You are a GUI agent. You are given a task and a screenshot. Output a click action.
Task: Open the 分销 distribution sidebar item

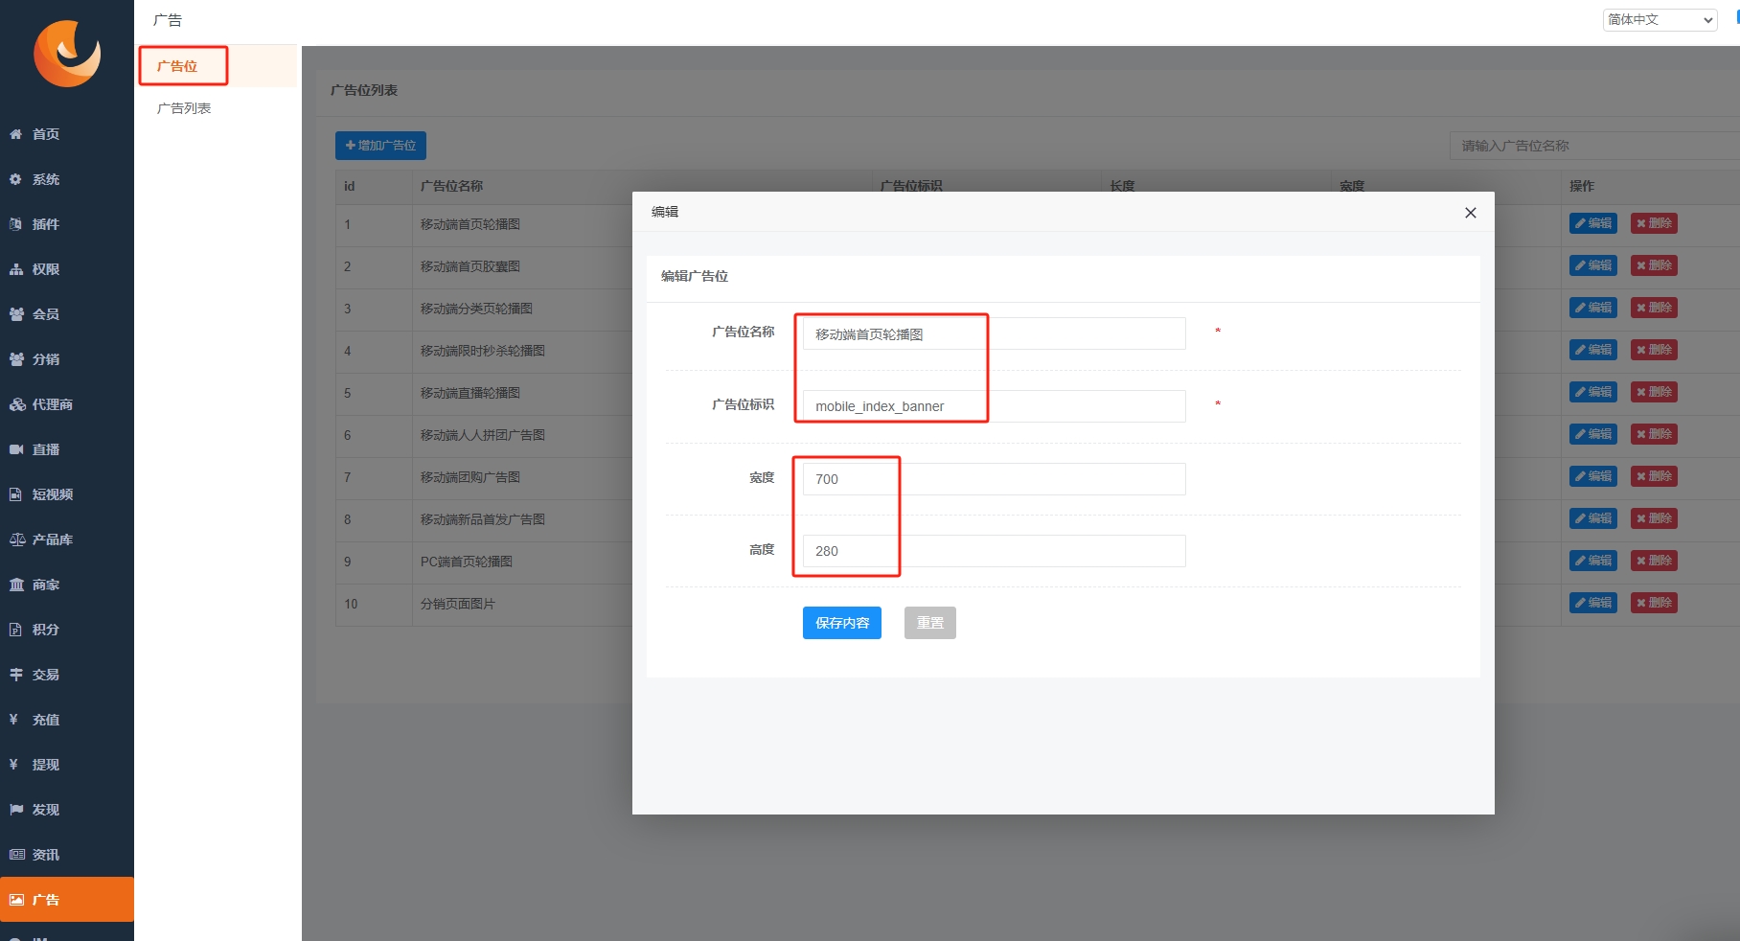[67, 359]
